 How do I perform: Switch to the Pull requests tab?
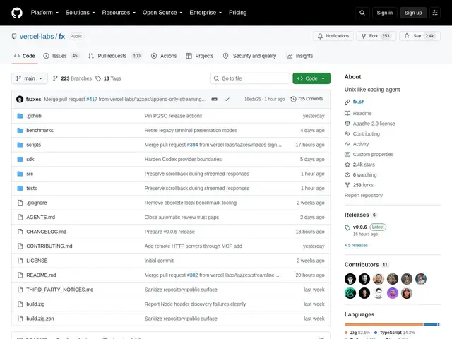(114, 56)
